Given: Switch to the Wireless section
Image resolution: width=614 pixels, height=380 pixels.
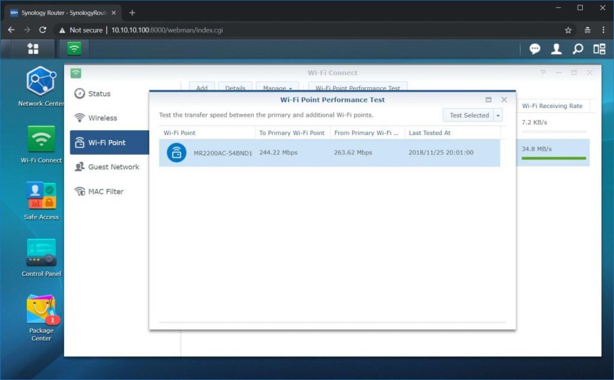Looking at the screenshot, I should pyautogui.click(x=110, y=118).
